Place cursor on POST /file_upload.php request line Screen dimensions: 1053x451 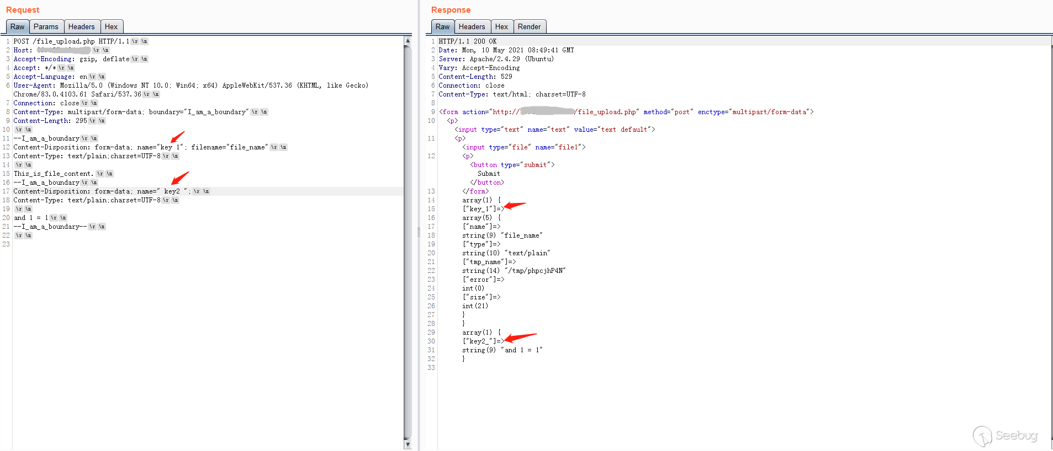71,41
